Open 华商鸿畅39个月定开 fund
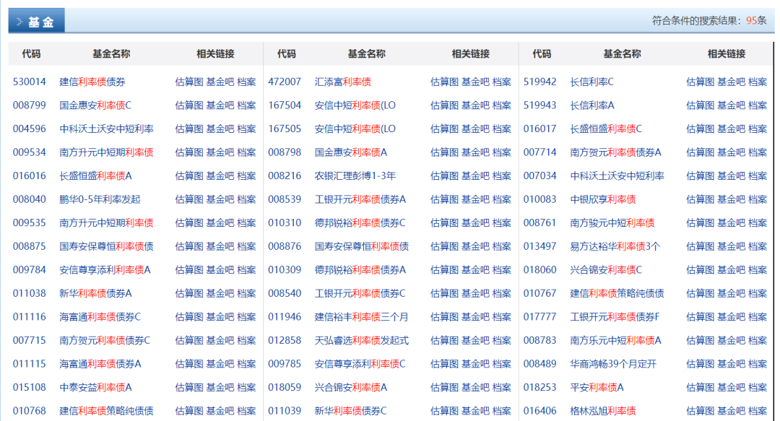Screen dimensions: 780x421 point(613,364)
